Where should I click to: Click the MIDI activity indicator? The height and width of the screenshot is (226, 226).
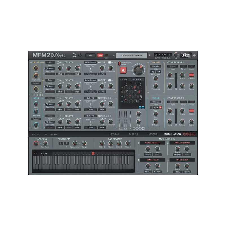click(107, 55)
